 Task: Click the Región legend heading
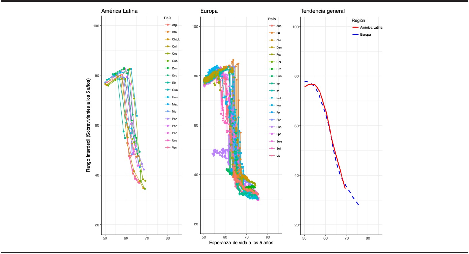(x=358, y=21)
